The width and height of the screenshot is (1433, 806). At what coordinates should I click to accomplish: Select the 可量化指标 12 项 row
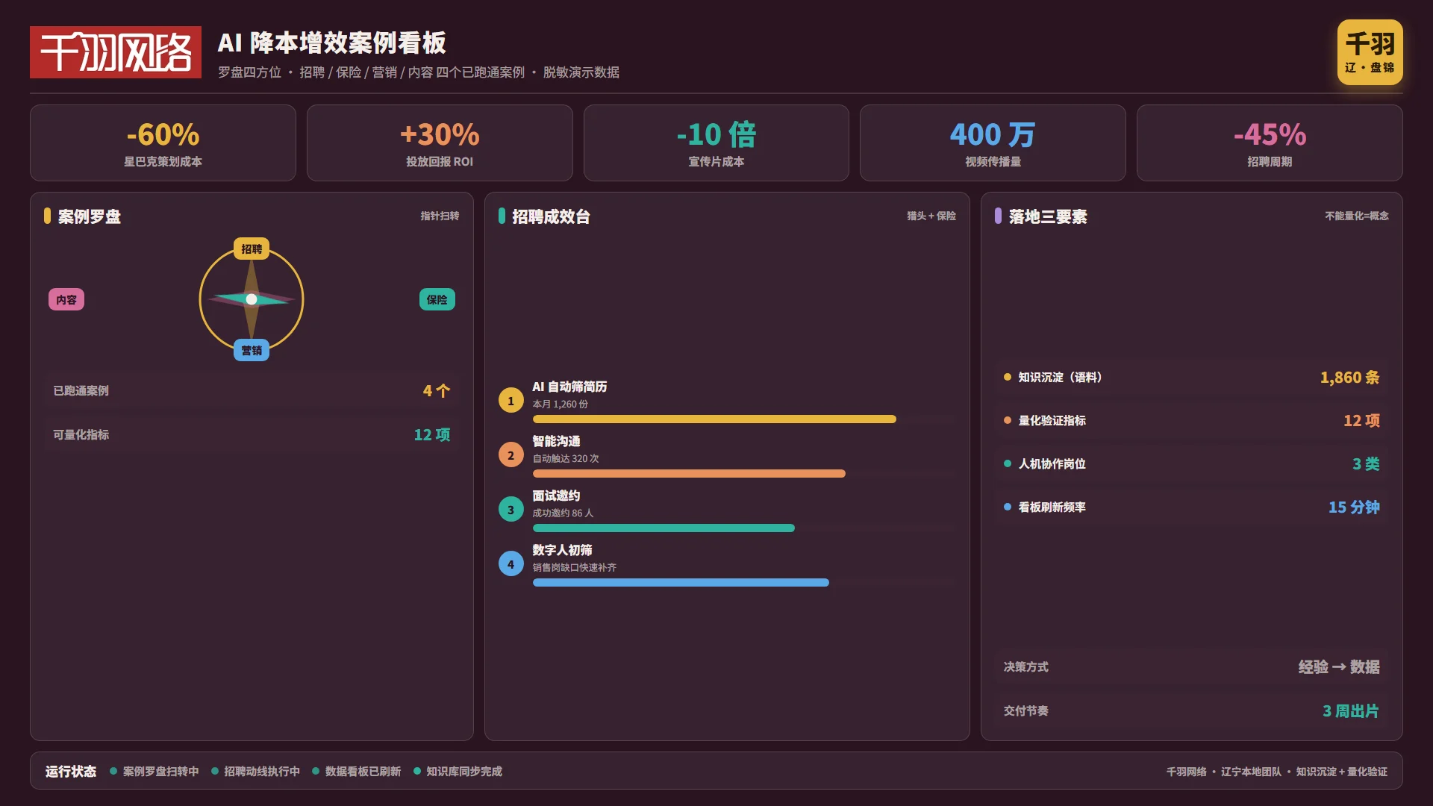click(x=252, y=434)
